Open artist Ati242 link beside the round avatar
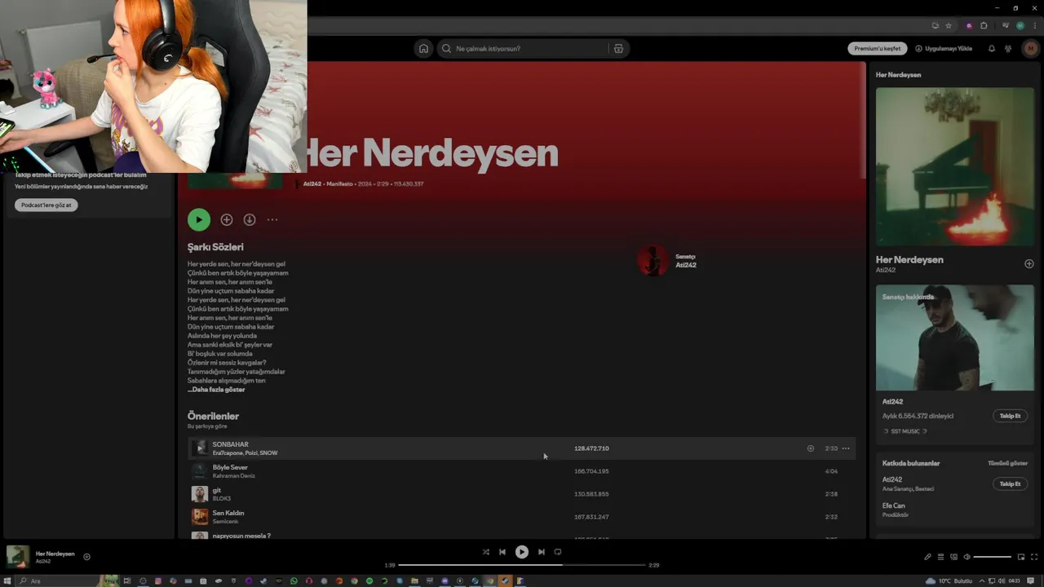1044x587 pixels. coord(686,265)
